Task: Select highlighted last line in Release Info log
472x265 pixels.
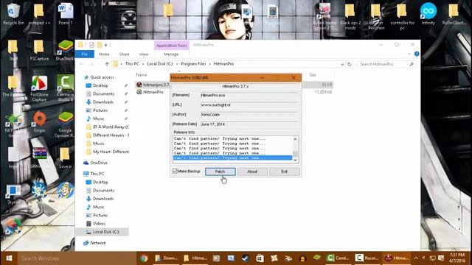Action: pyautogui.click(x=232, y=158)
